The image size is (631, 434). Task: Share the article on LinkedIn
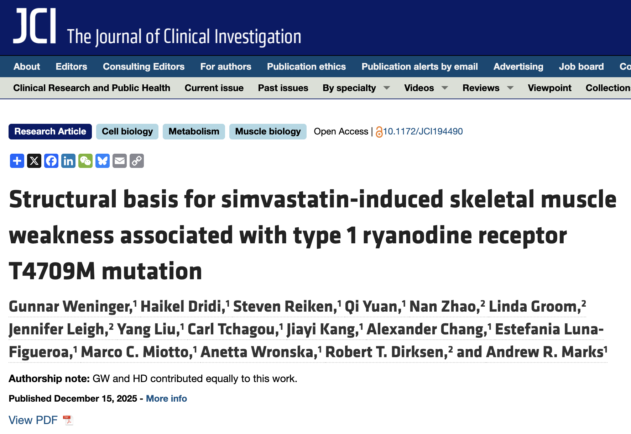pyautogui.click(x=68, y=161)
